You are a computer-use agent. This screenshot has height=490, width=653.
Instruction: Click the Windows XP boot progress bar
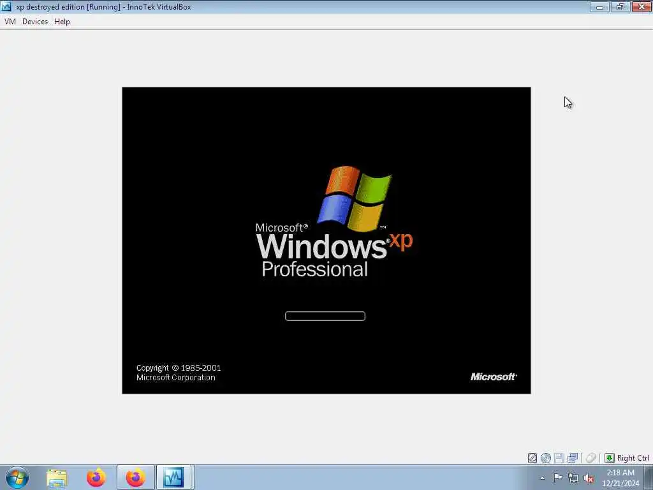click(x=325, y=316)
